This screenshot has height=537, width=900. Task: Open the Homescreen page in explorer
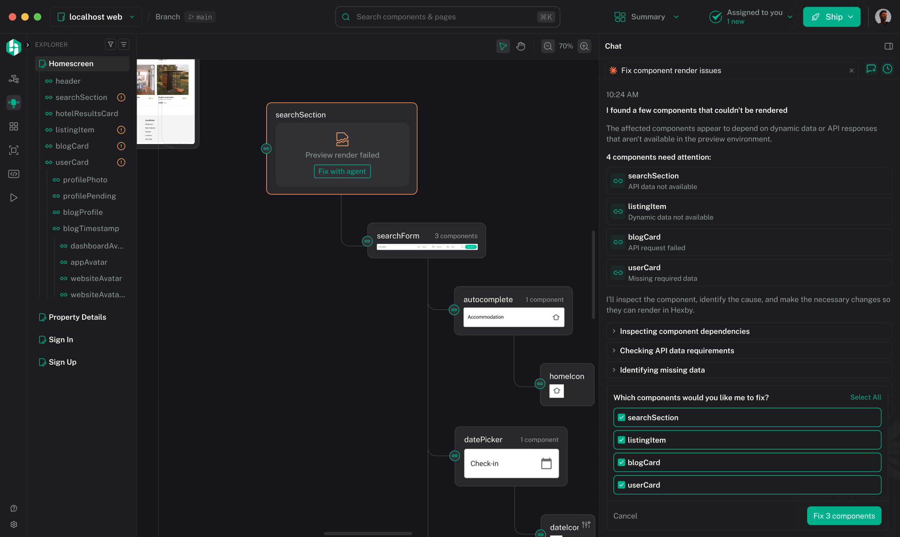pyautogui.click(x=82, y=64)
